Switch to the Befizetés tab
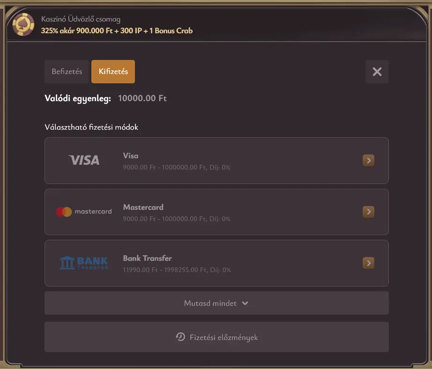 tap(67, 72)
